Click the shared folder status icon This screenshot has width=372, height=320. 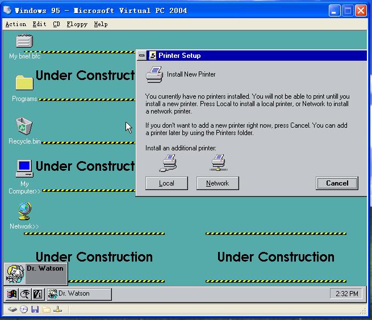coord(46,309)
